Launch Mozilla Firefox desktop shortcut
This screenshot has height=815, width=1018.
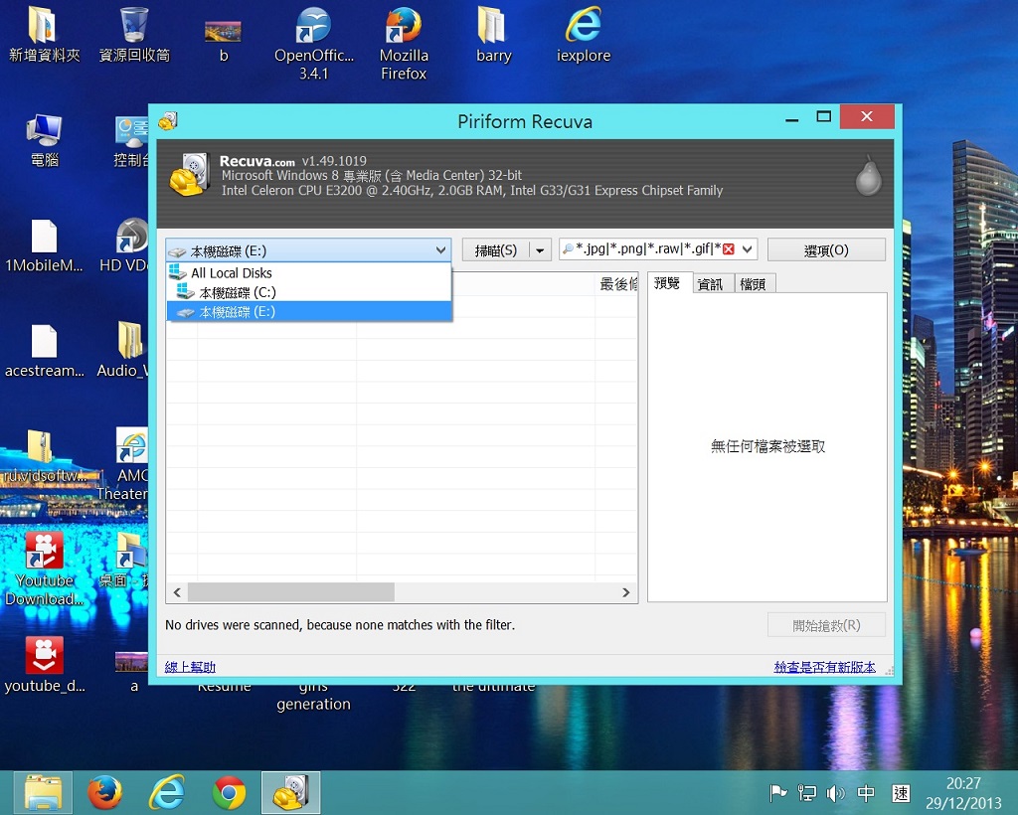pos(404,44)
